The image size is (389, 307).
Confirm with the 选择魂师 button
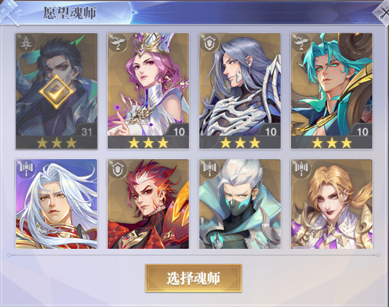point(194,278)
